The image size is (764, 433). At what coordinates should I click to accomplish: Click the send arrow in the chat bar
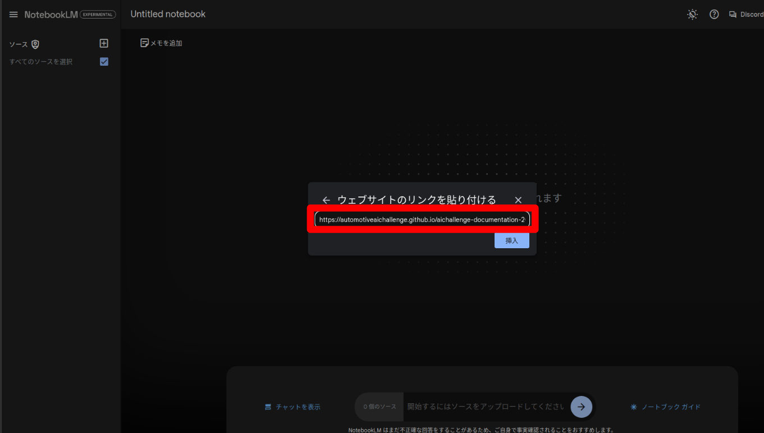(581, 407)
